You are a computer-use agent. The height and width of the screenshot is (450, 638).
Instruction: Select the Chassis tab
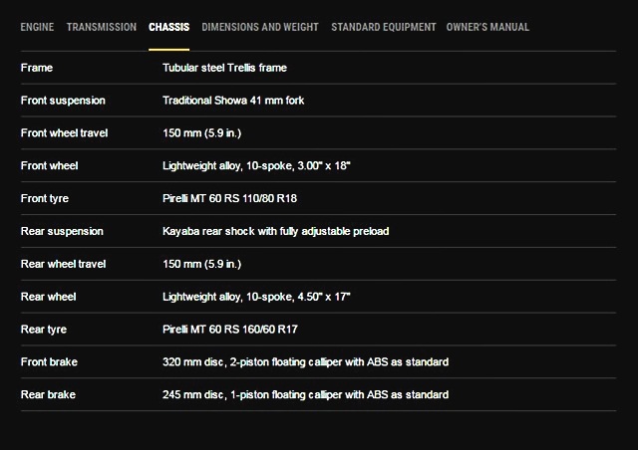click(169, 27)
